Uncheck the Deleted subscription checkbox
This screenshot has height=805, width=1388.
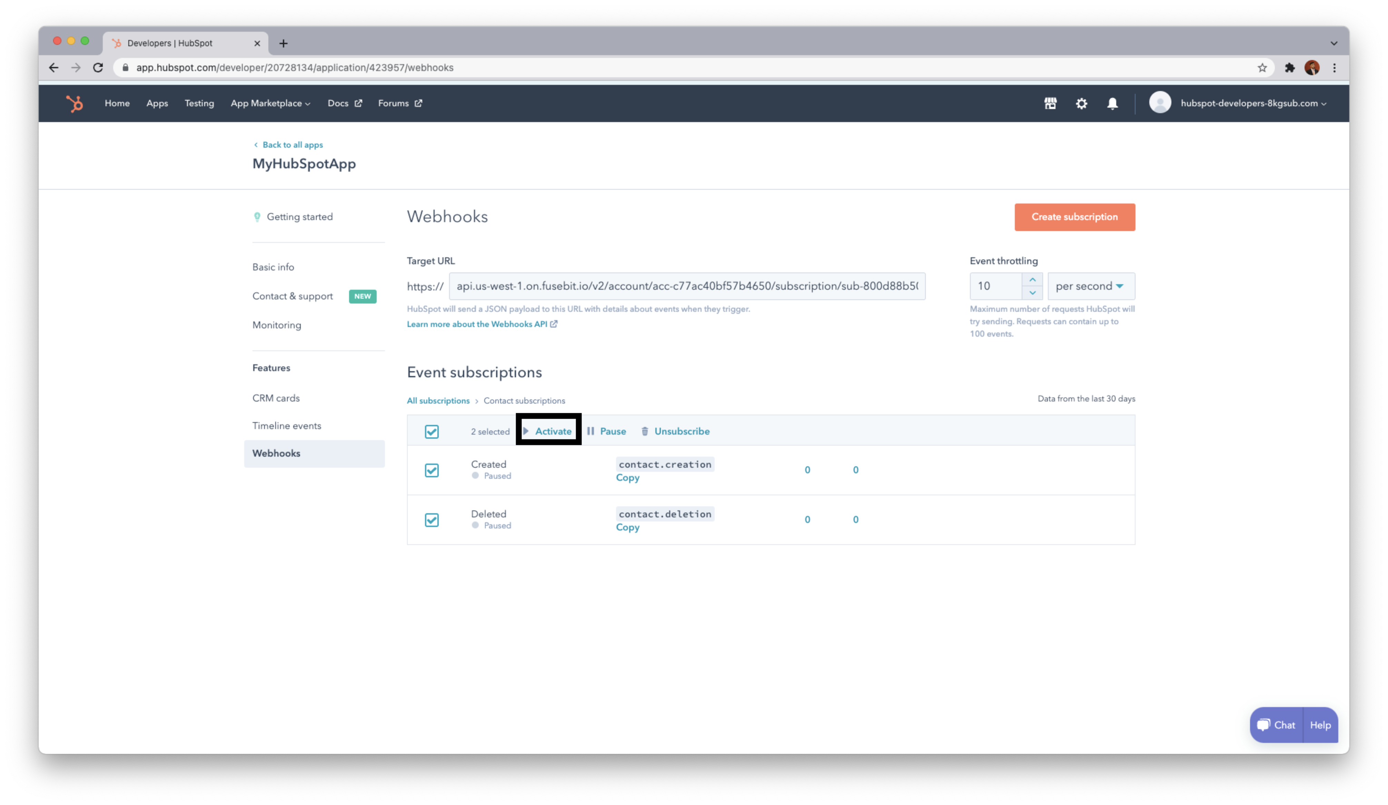[x=432, y=520]
